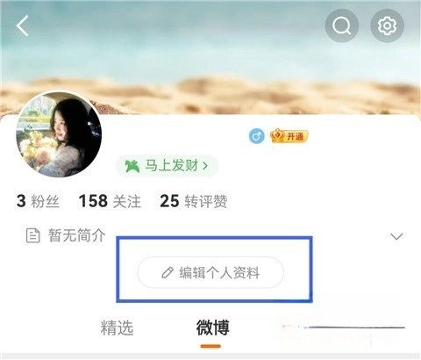
Task: Tap the 暂无简介 bio text
Action: point(77,235)
